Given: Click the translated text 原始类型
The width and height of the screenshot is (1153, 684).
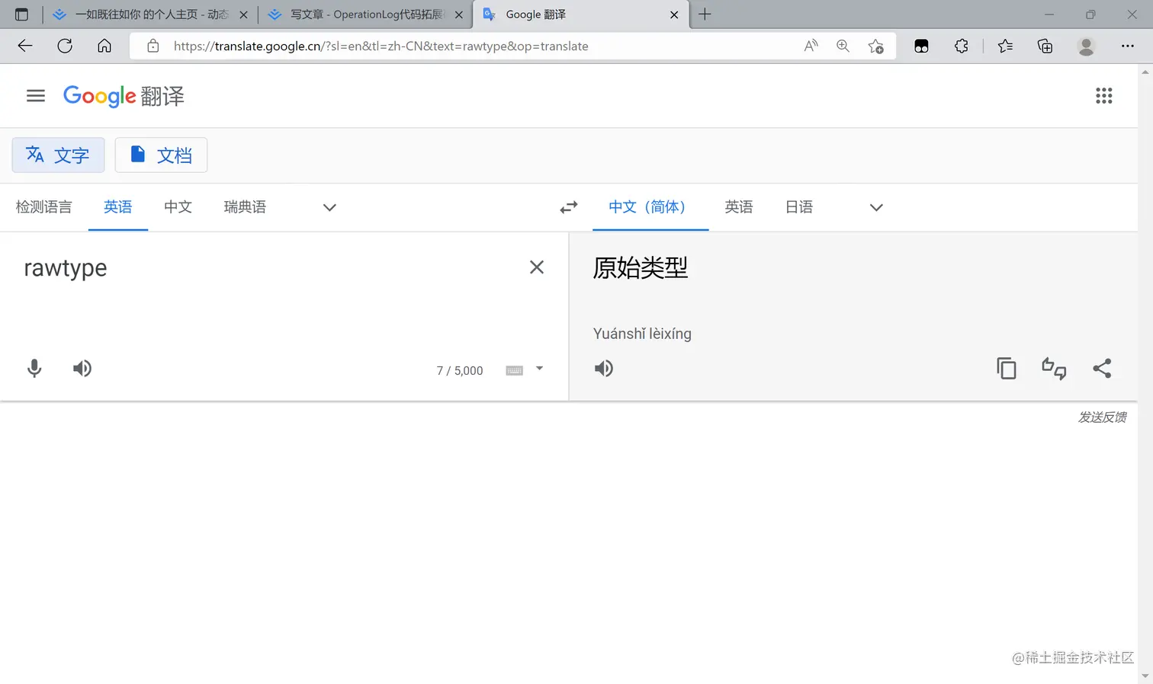Looking at the screenshot, I should coord(641,268).
